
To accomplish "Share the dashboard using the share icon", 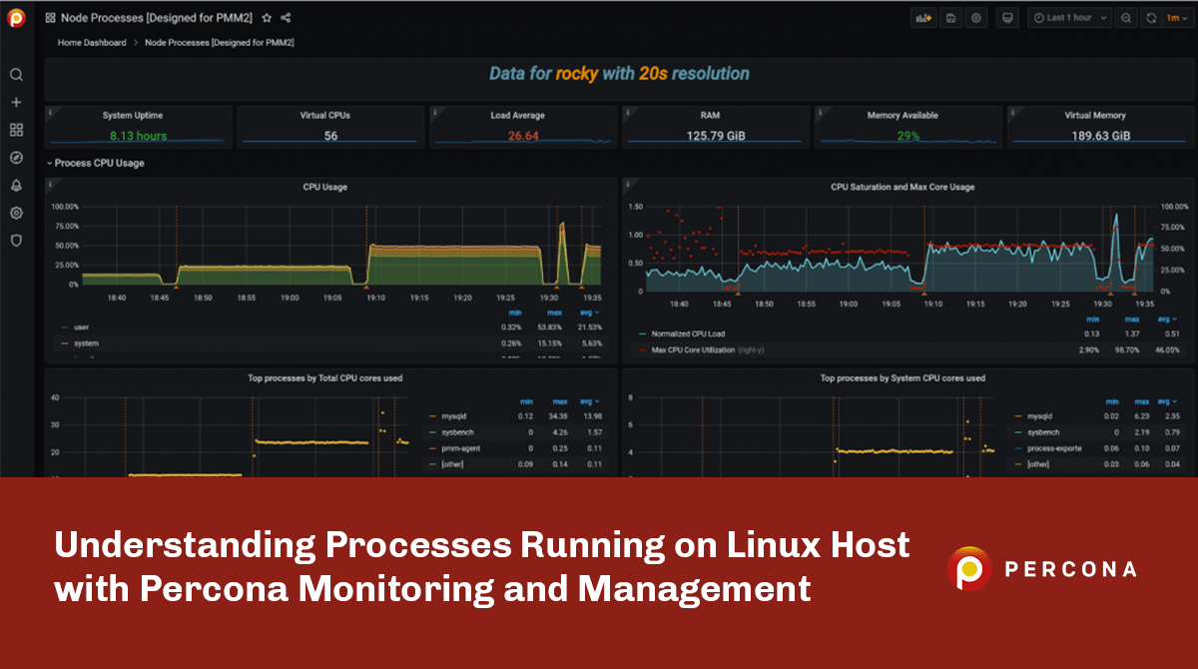I will pos(286,17).
